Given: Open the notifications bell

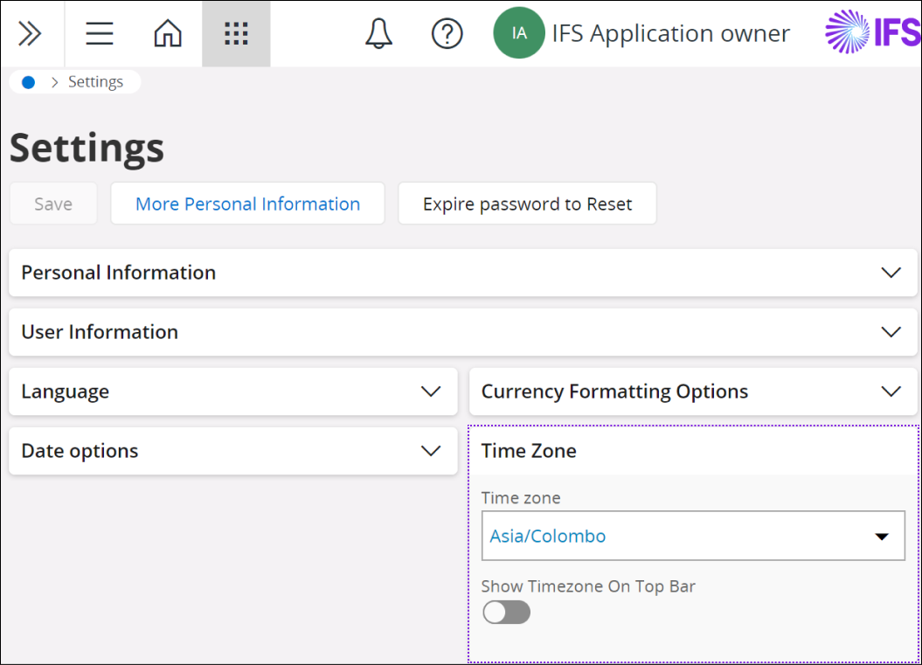Looking at the screenshot, I should tap(378, 33).
